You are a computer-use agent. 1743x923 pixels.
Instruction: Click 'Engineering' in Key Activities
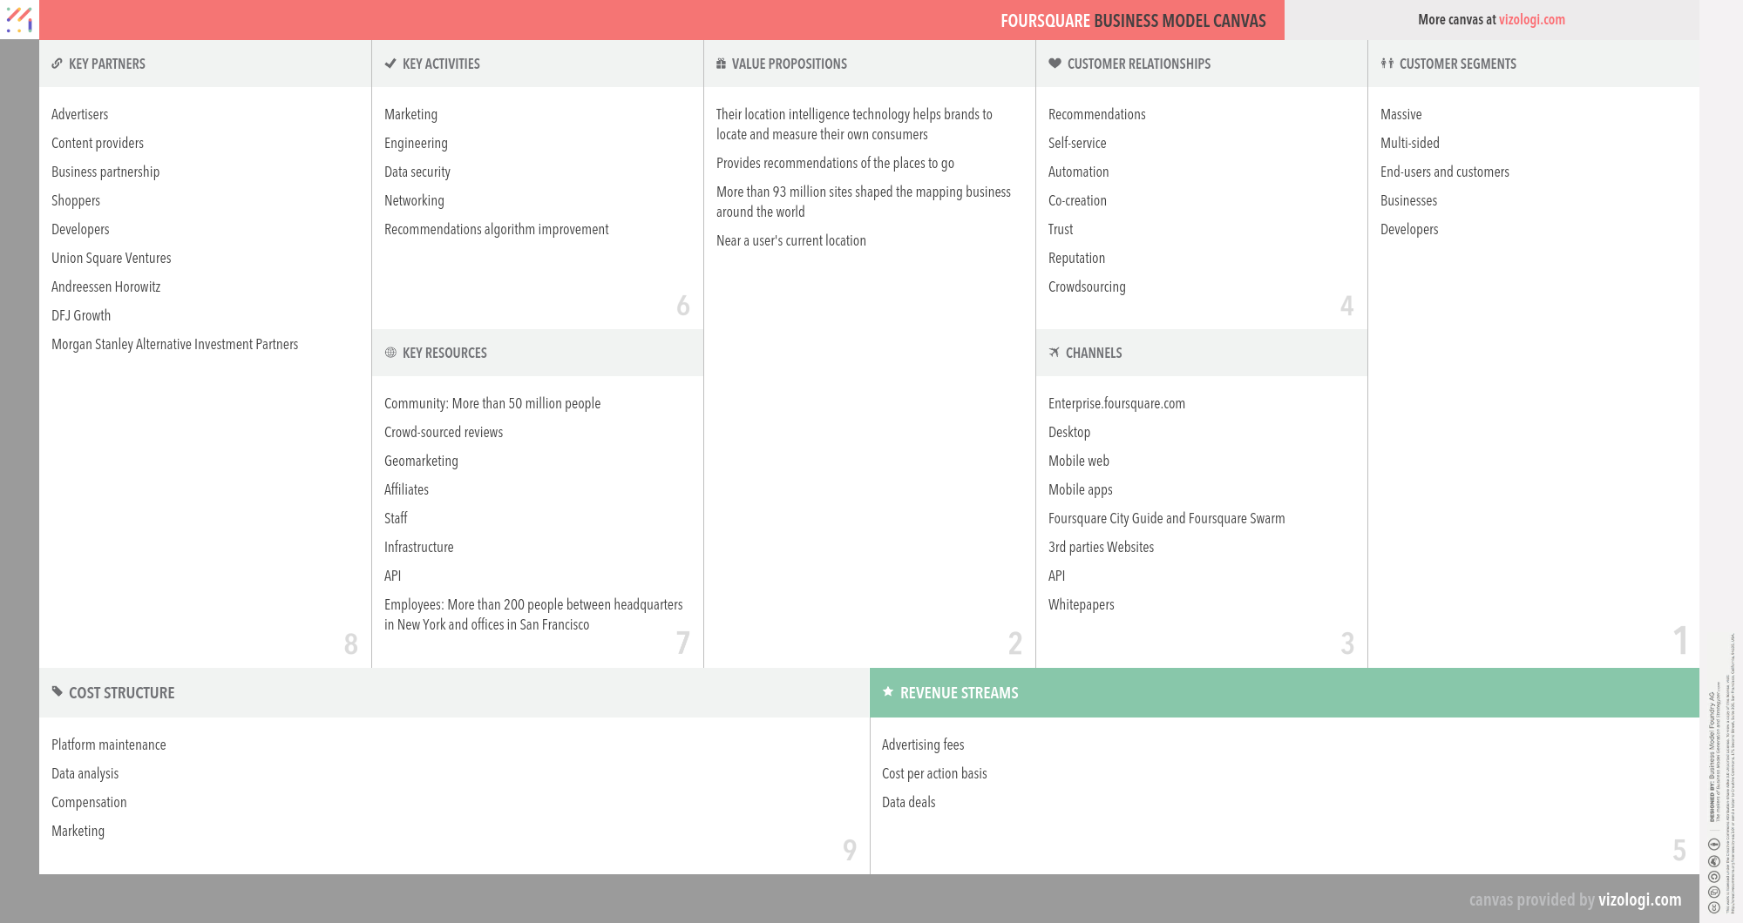[416, 143]
